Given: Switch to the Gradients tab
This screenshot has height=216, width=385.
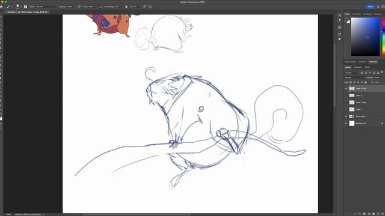Looking at the screenshot, I should [368, 14].
